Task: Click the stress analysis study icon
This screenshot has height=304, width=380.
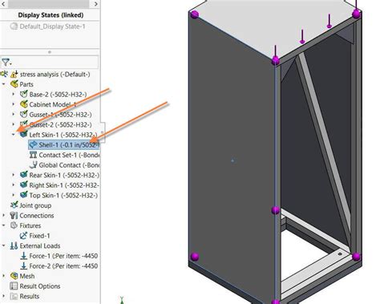Action: [14, 74]
